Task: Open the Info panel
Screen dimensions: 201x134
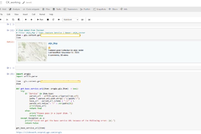Action: (x=124, y=9)
